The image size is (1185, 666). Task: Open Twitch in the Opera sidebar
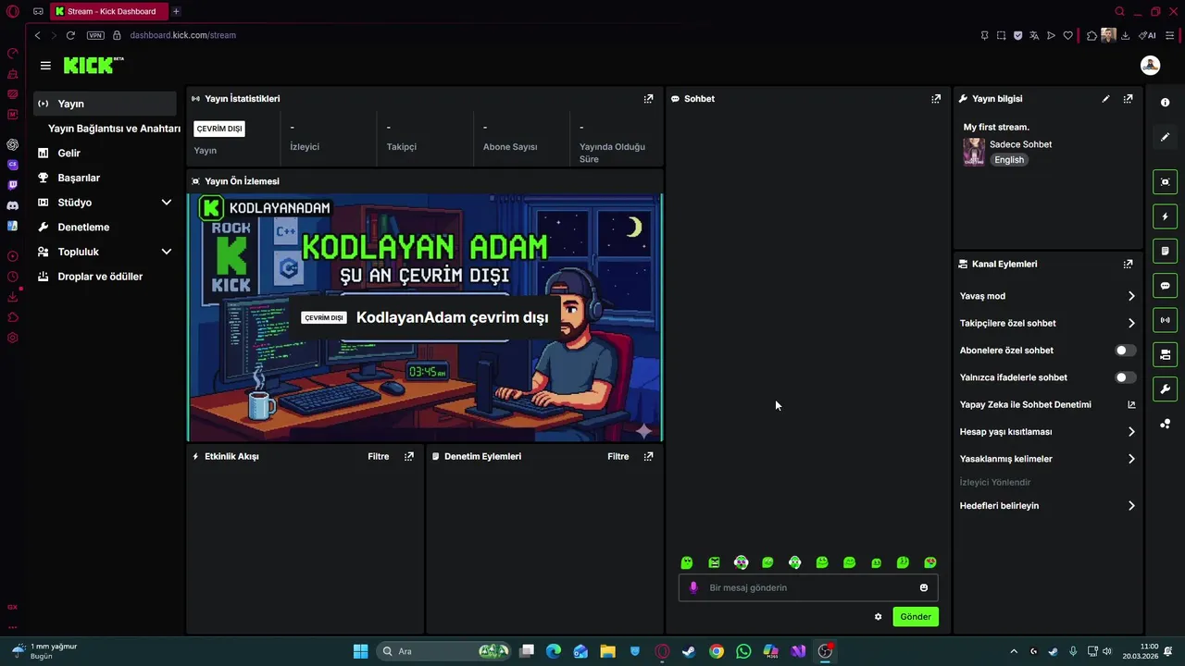point(12,185)
